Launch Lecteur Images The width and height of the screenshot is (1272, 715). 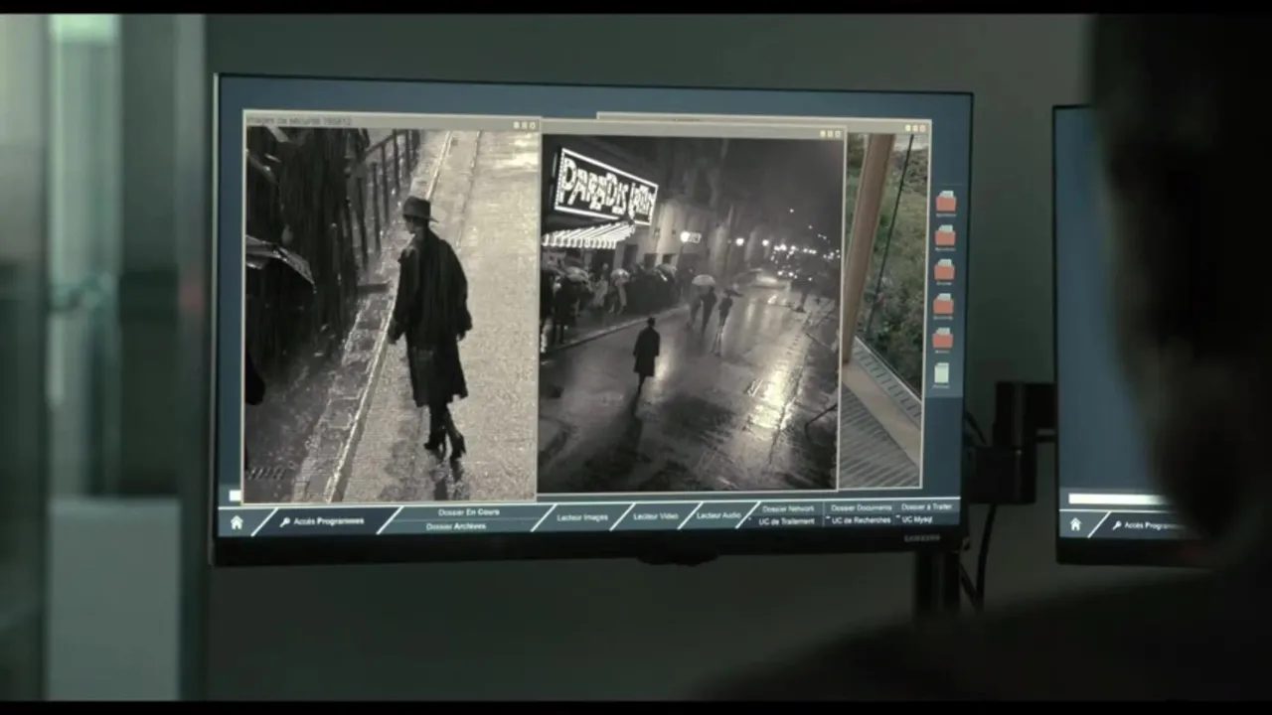[x=582, y=517]
